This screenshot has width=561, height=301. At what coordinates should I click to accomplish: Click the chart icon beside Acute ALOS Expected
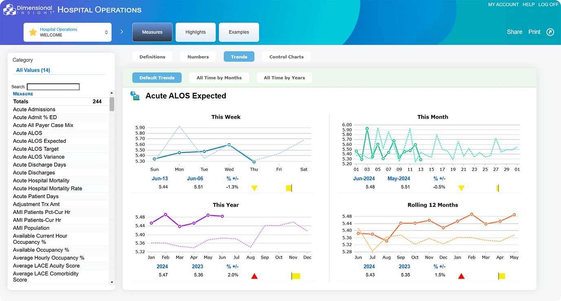click(x=135, y=96)
